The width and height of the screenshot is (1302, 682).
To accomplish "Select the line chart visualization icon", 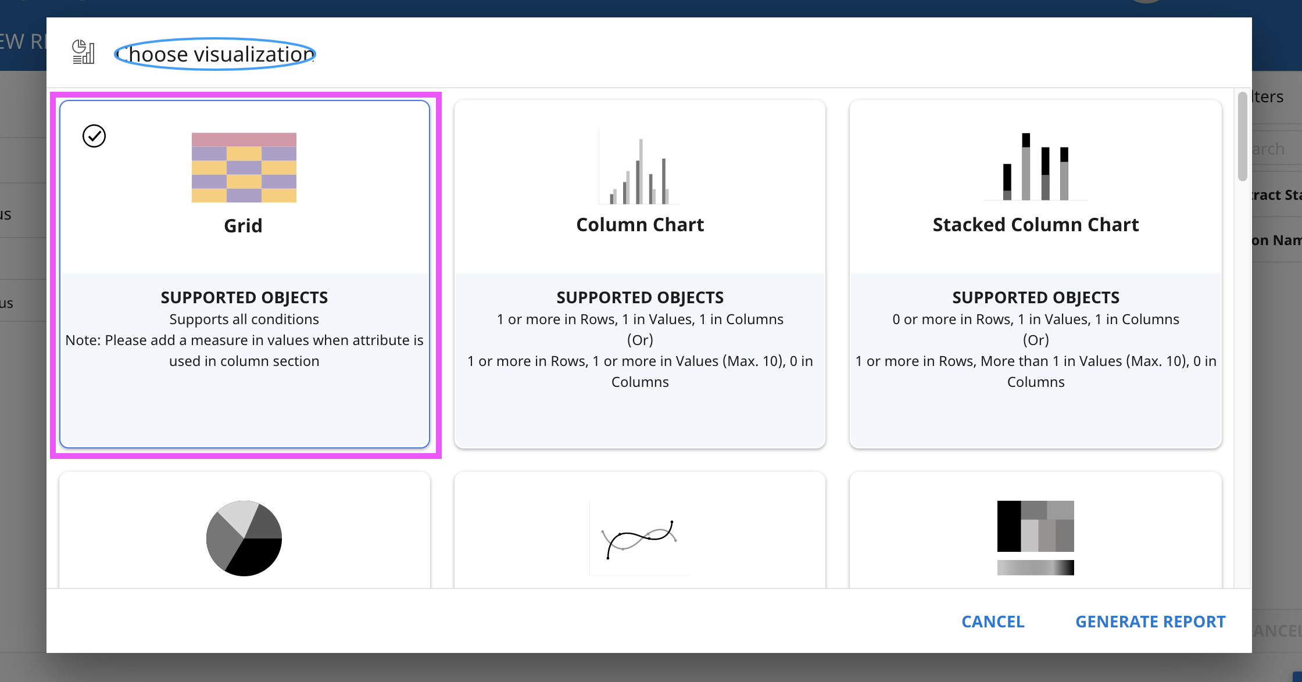I will tap(639, 539).
